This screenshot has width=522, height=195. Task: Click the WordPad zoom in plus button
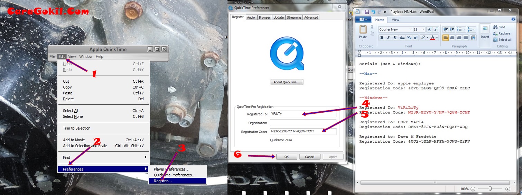[x=507, y=189]
